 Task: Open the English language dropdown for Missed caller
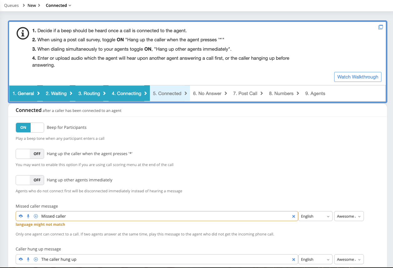click(x=315, y=216)
